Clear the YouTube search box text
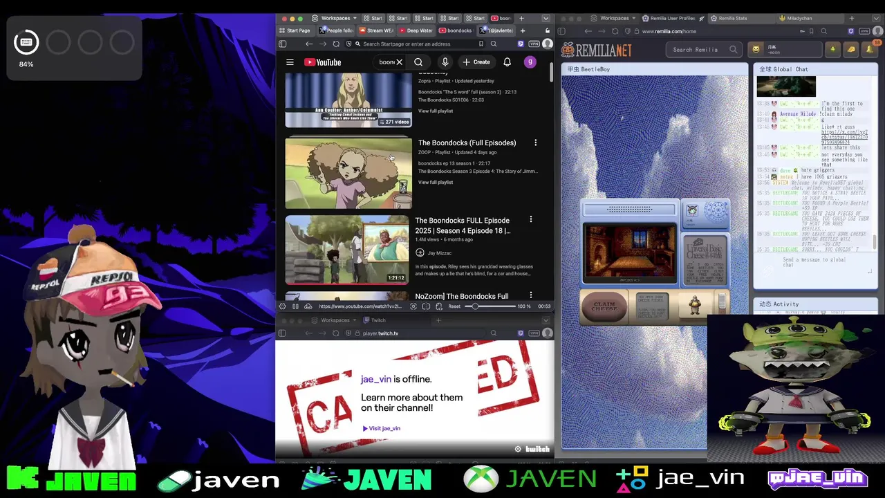This screenshot has height=498, width=885. pos(399,62)
